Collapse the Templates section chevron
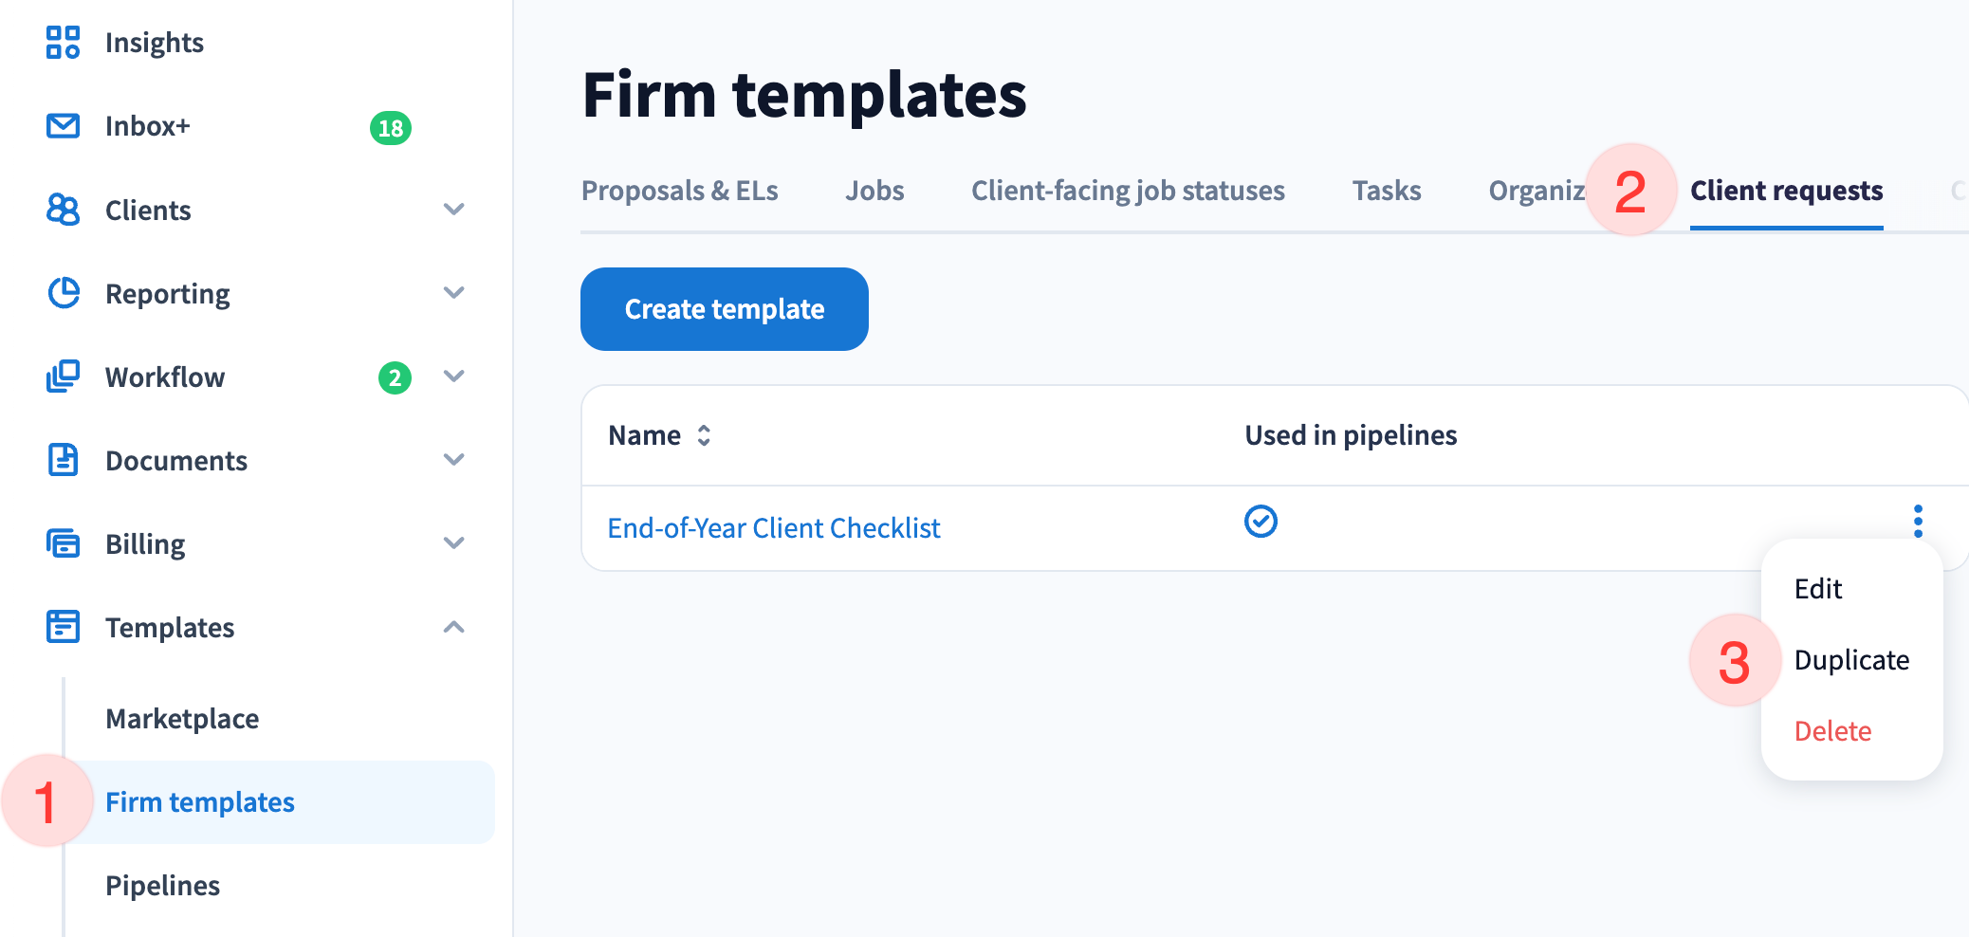1969x937 pixels. pos(453,627)
